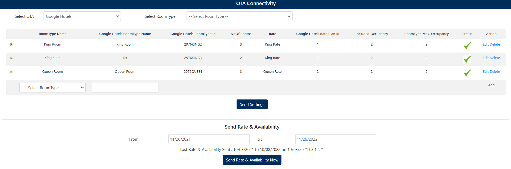Expand the King Room row
The image size is (511, 169).
11,45
